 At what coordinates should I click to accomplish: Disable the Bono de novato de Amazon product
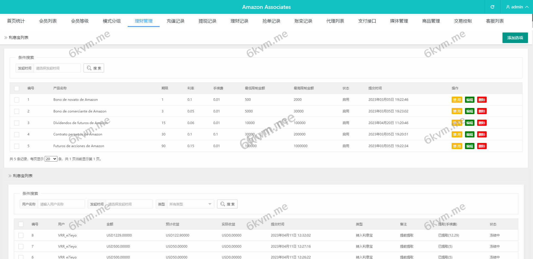click(x=457, y=100)
